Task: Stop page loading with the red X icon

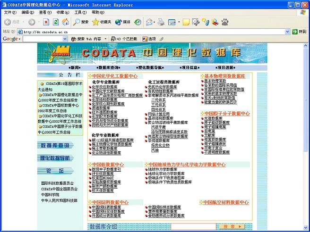Action: 46,22
